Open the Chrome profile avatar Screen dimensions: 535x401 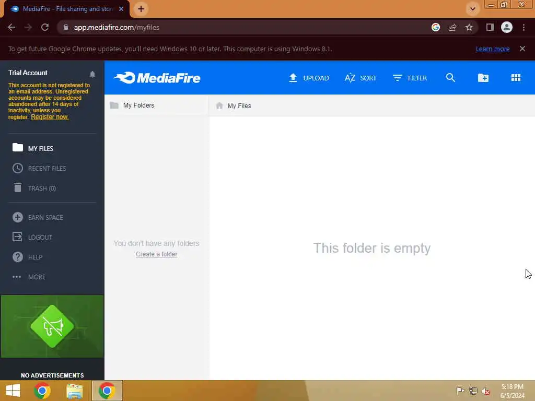[x=507, y=27]
